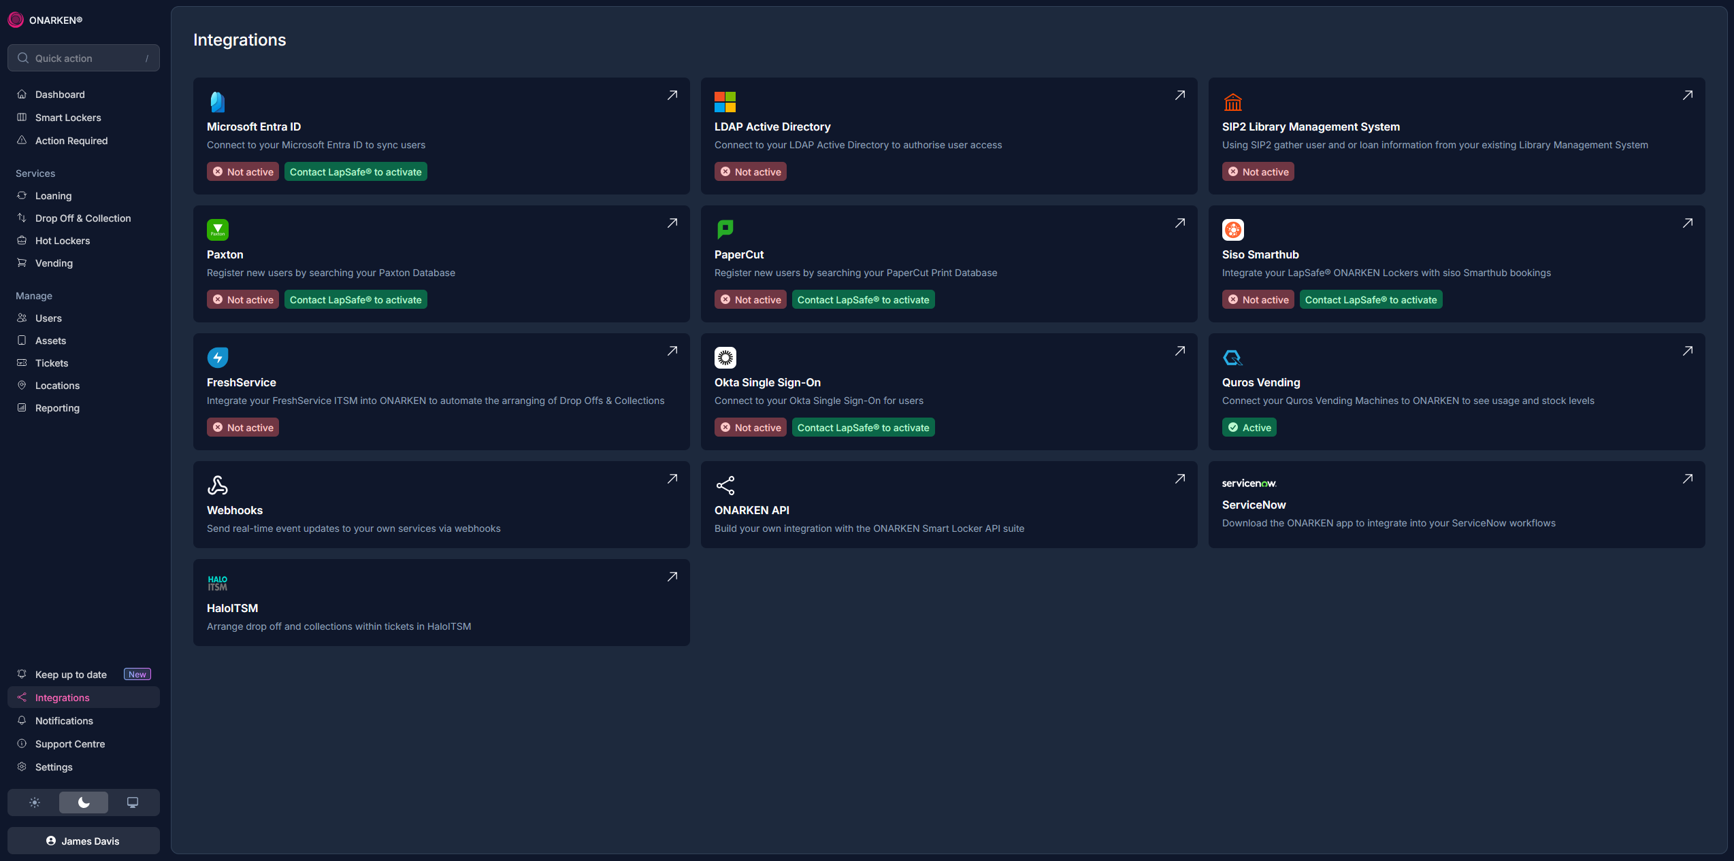Click the Microsoft Entra ID logo icon
This screenshot has height=861, width=1734.
(x=217, y=102)
